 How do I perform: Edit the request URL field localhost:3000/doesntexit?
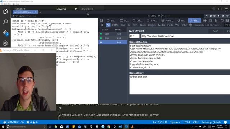click(x=185, y=36)
